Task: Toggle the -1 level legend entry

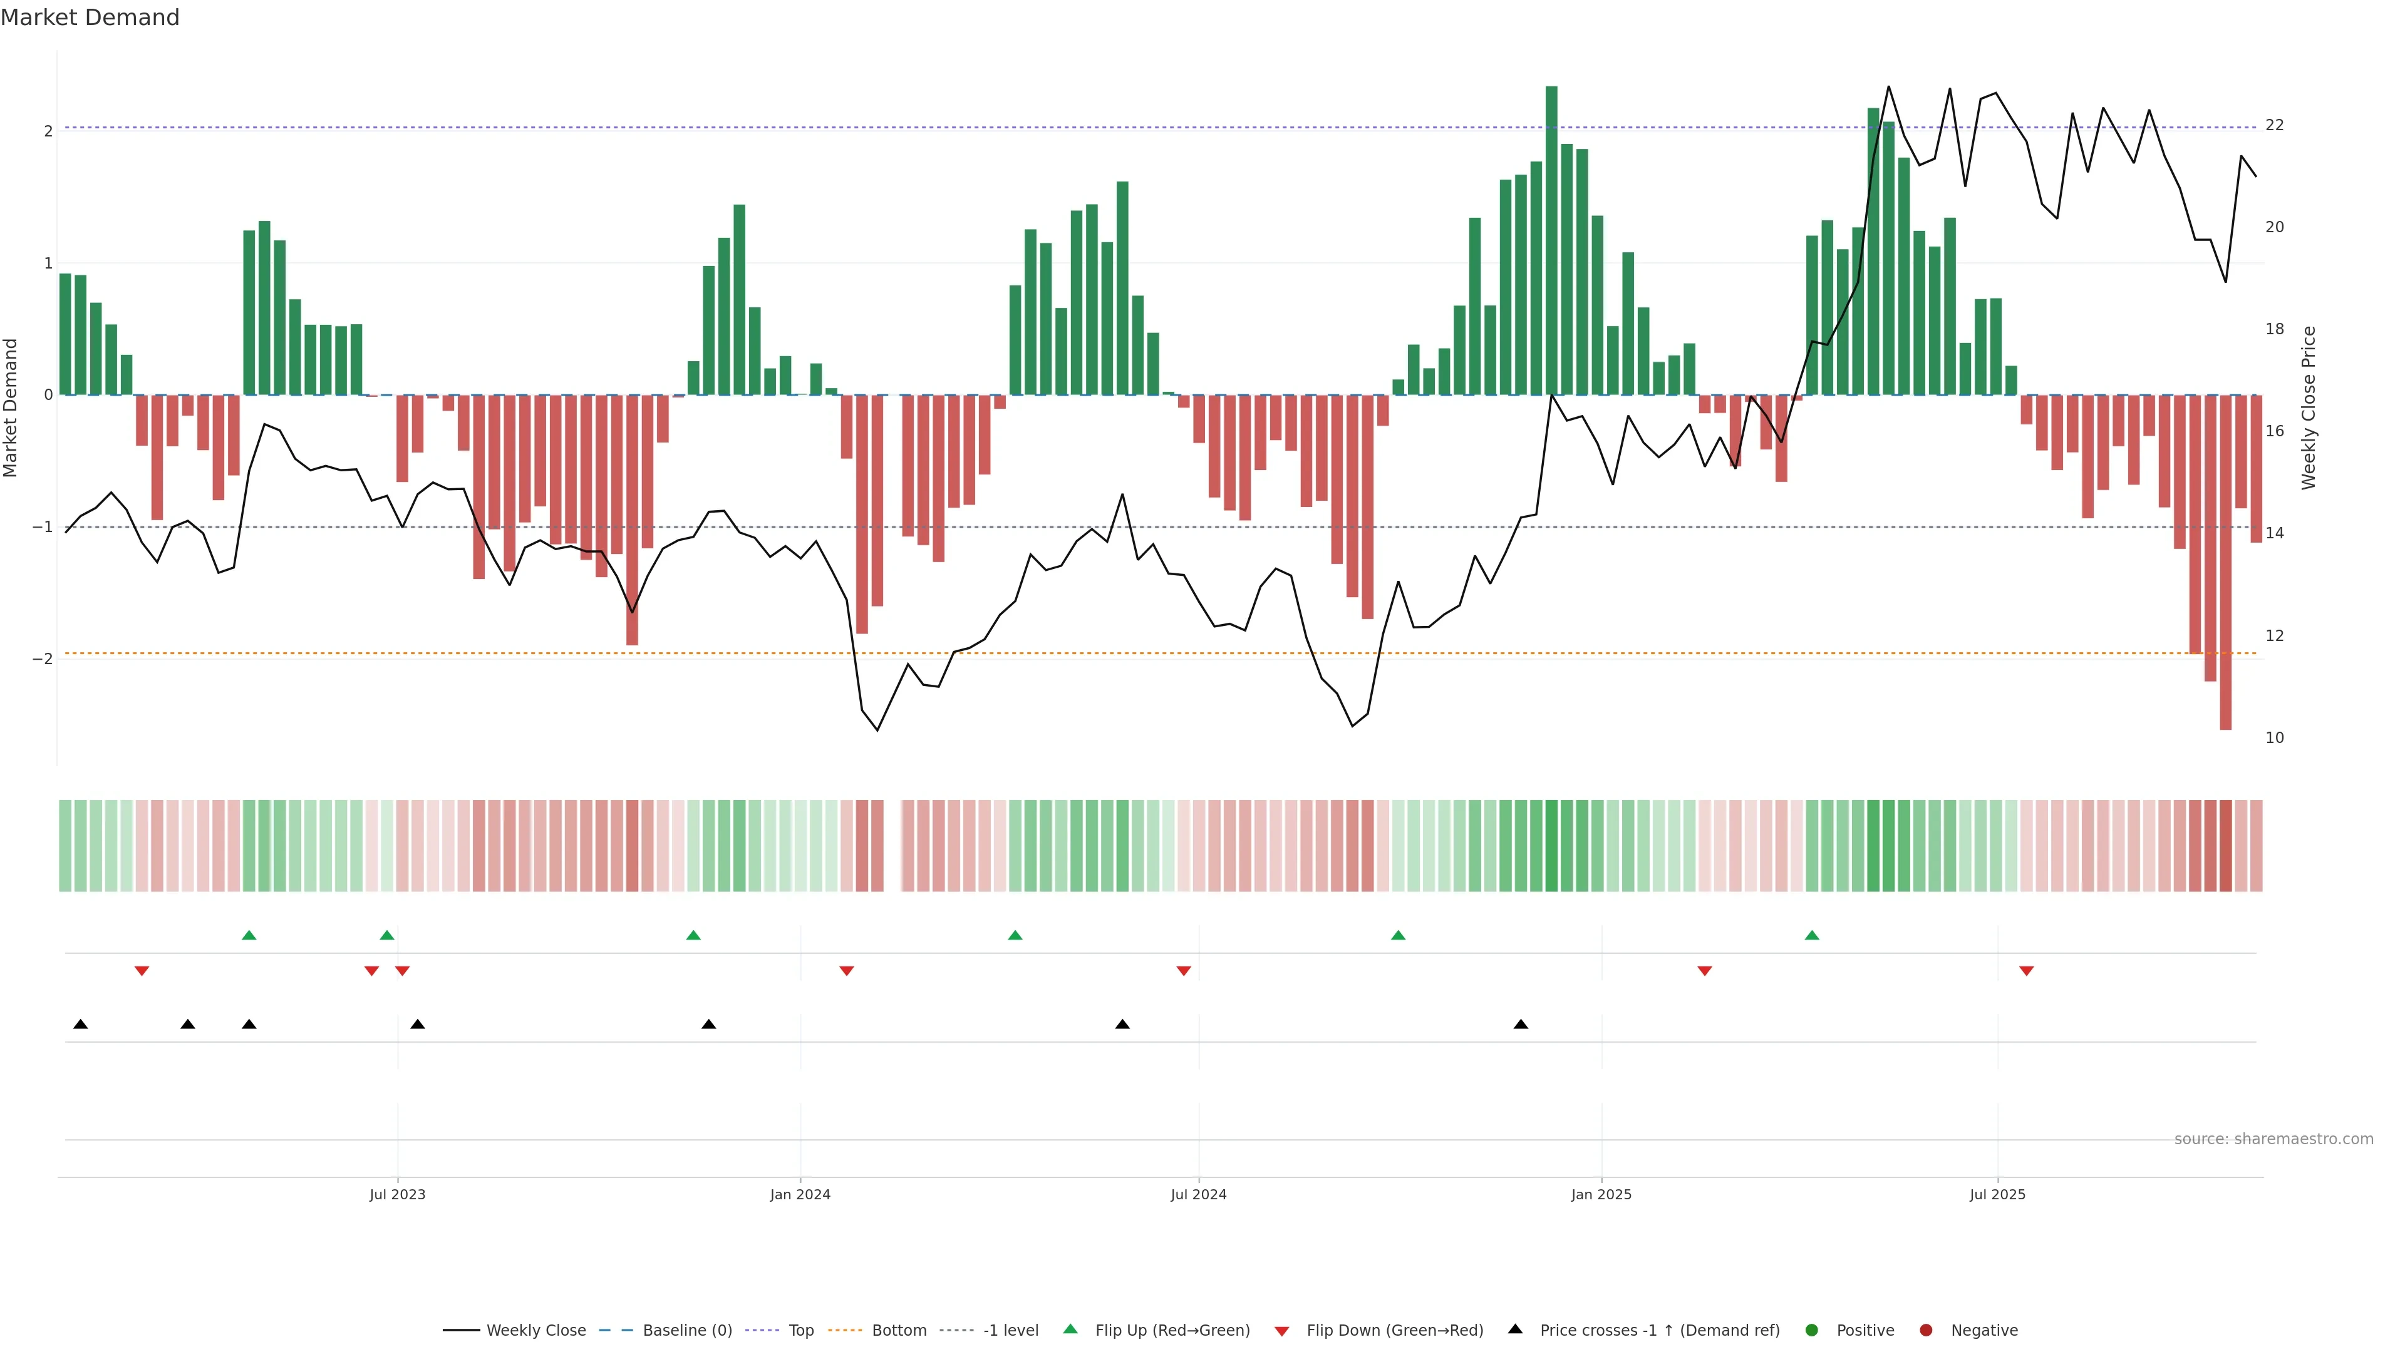Action: [x=1010, y=1329]
